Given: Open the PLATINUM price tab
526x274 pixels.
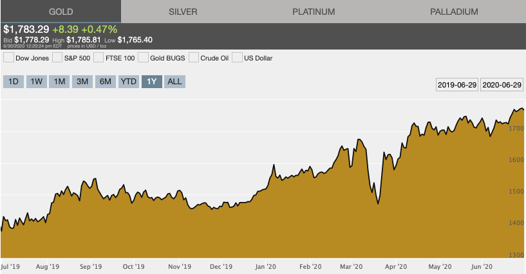Looking at the screenshot, I should tap(314, 12).
